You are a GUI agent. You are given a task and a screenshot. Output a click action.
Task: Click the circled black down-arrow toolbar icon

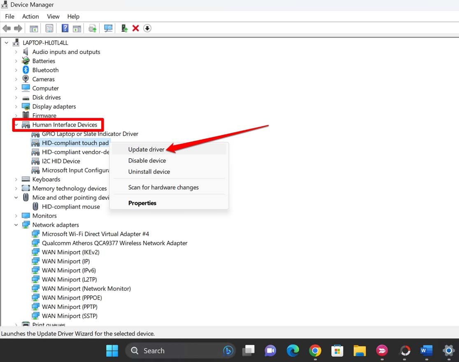pos(147,28)
